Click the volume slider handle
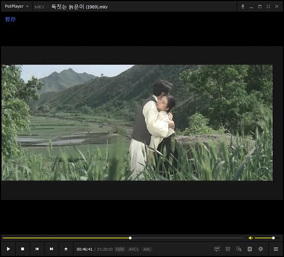 (273, 238)
